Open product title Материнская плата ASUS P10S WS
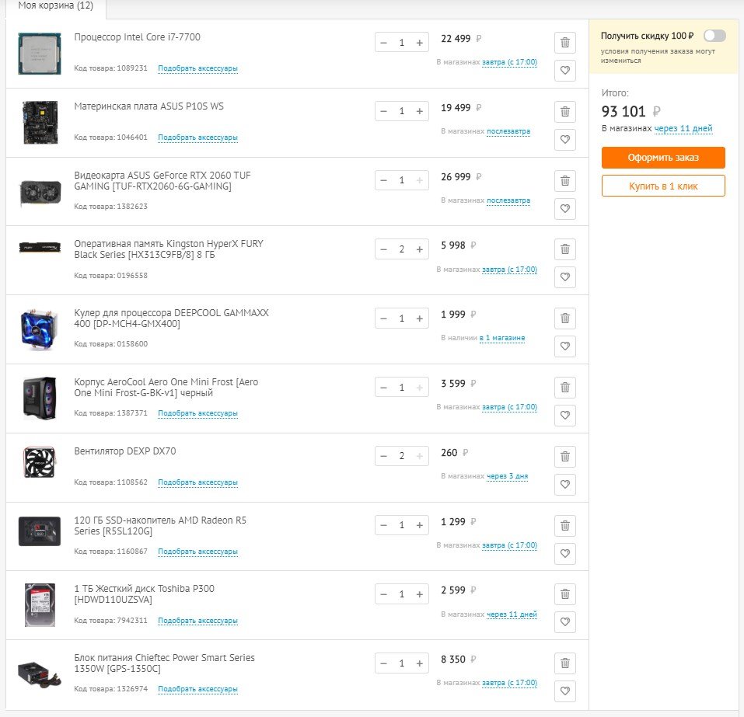 click(x=148, y=106)
